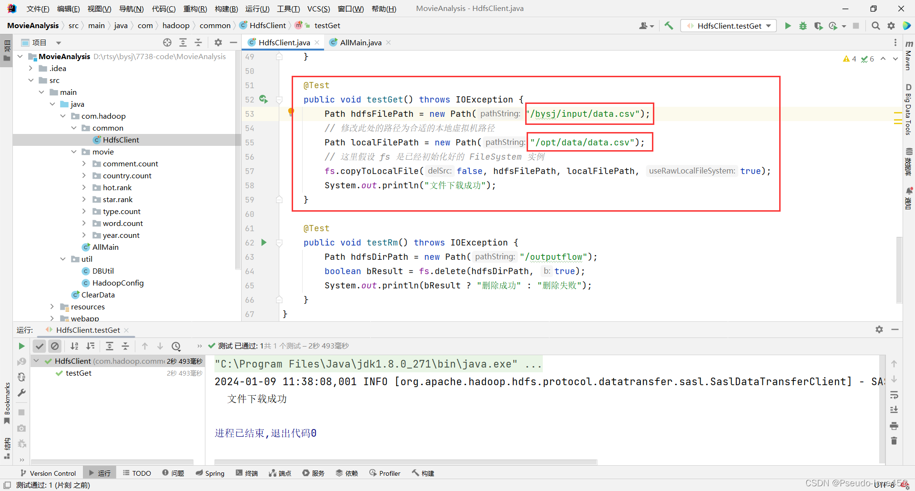Viewport: 915px width, 491px height.
Task: Run the HdfsClient.testGet configuration with green play
Action: [x=788, y=26]
